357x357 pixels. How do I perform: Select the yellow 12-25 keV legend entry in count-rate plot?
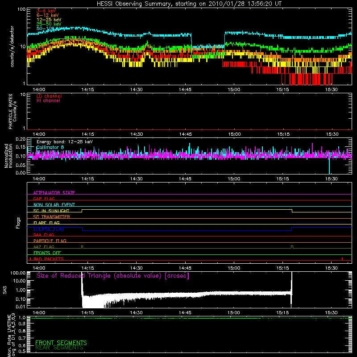point(49,20)
